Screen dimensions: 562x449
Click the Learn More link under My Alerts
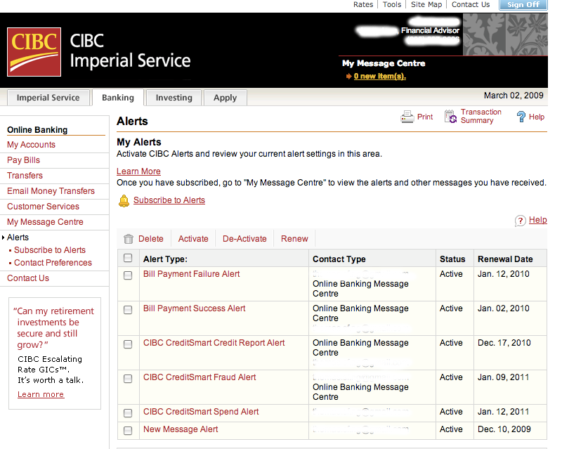click(138, 171)
